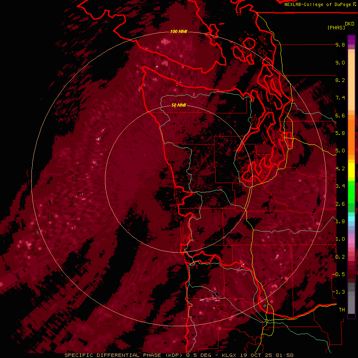
Task: Click the DKD label above the color scale
Action: point(350,24)
